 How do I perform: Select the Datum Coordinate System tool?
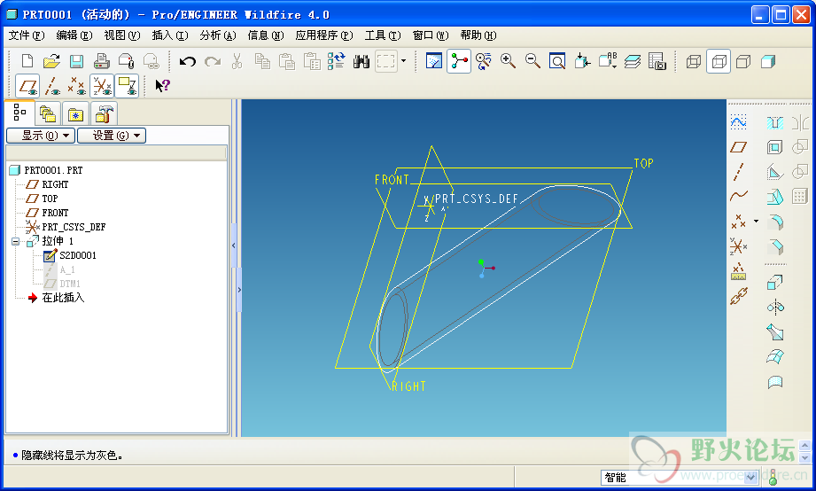tap(738, 245)
